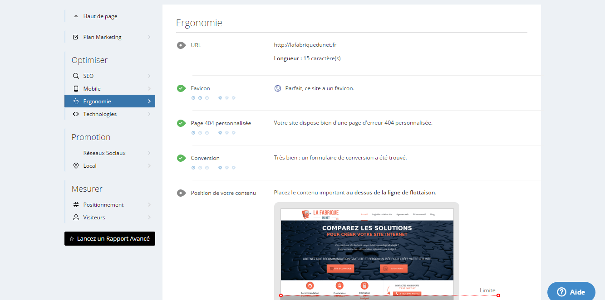Screen dimensions: 605x300
Task: Launch the Lancez un Rapport Avancé button
Action: 110,239
